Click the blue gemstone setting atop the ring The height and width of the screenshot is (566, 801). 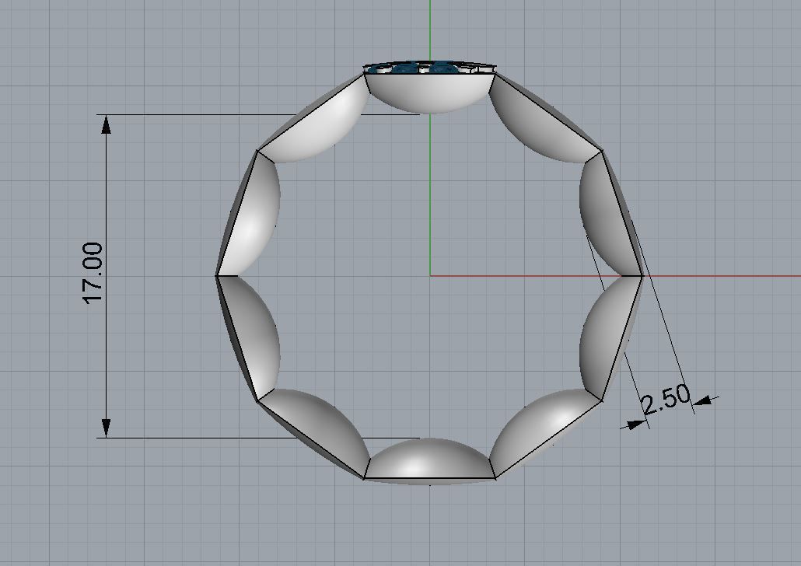click(x=429, y=68)
